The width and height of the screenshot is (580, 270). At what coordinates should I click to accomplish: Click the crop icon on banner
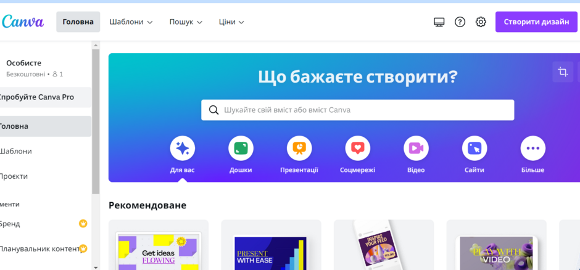click(563, 72)
